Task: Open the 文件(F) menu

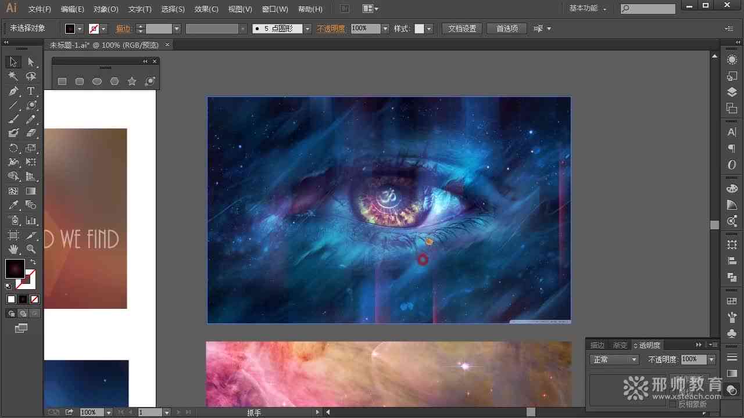Action: point(40,9)
